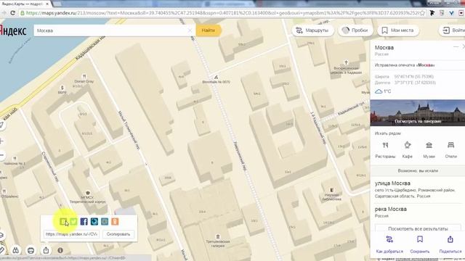465x261 pixels.
Task: Share via the teal Moi Mir icon
Action: [x=105, y=221]
